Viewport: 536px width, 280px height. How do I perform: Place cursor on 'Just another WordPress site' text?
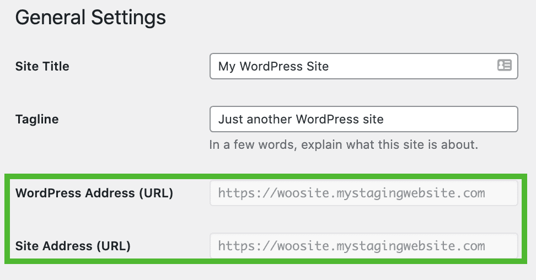(301, 119)
